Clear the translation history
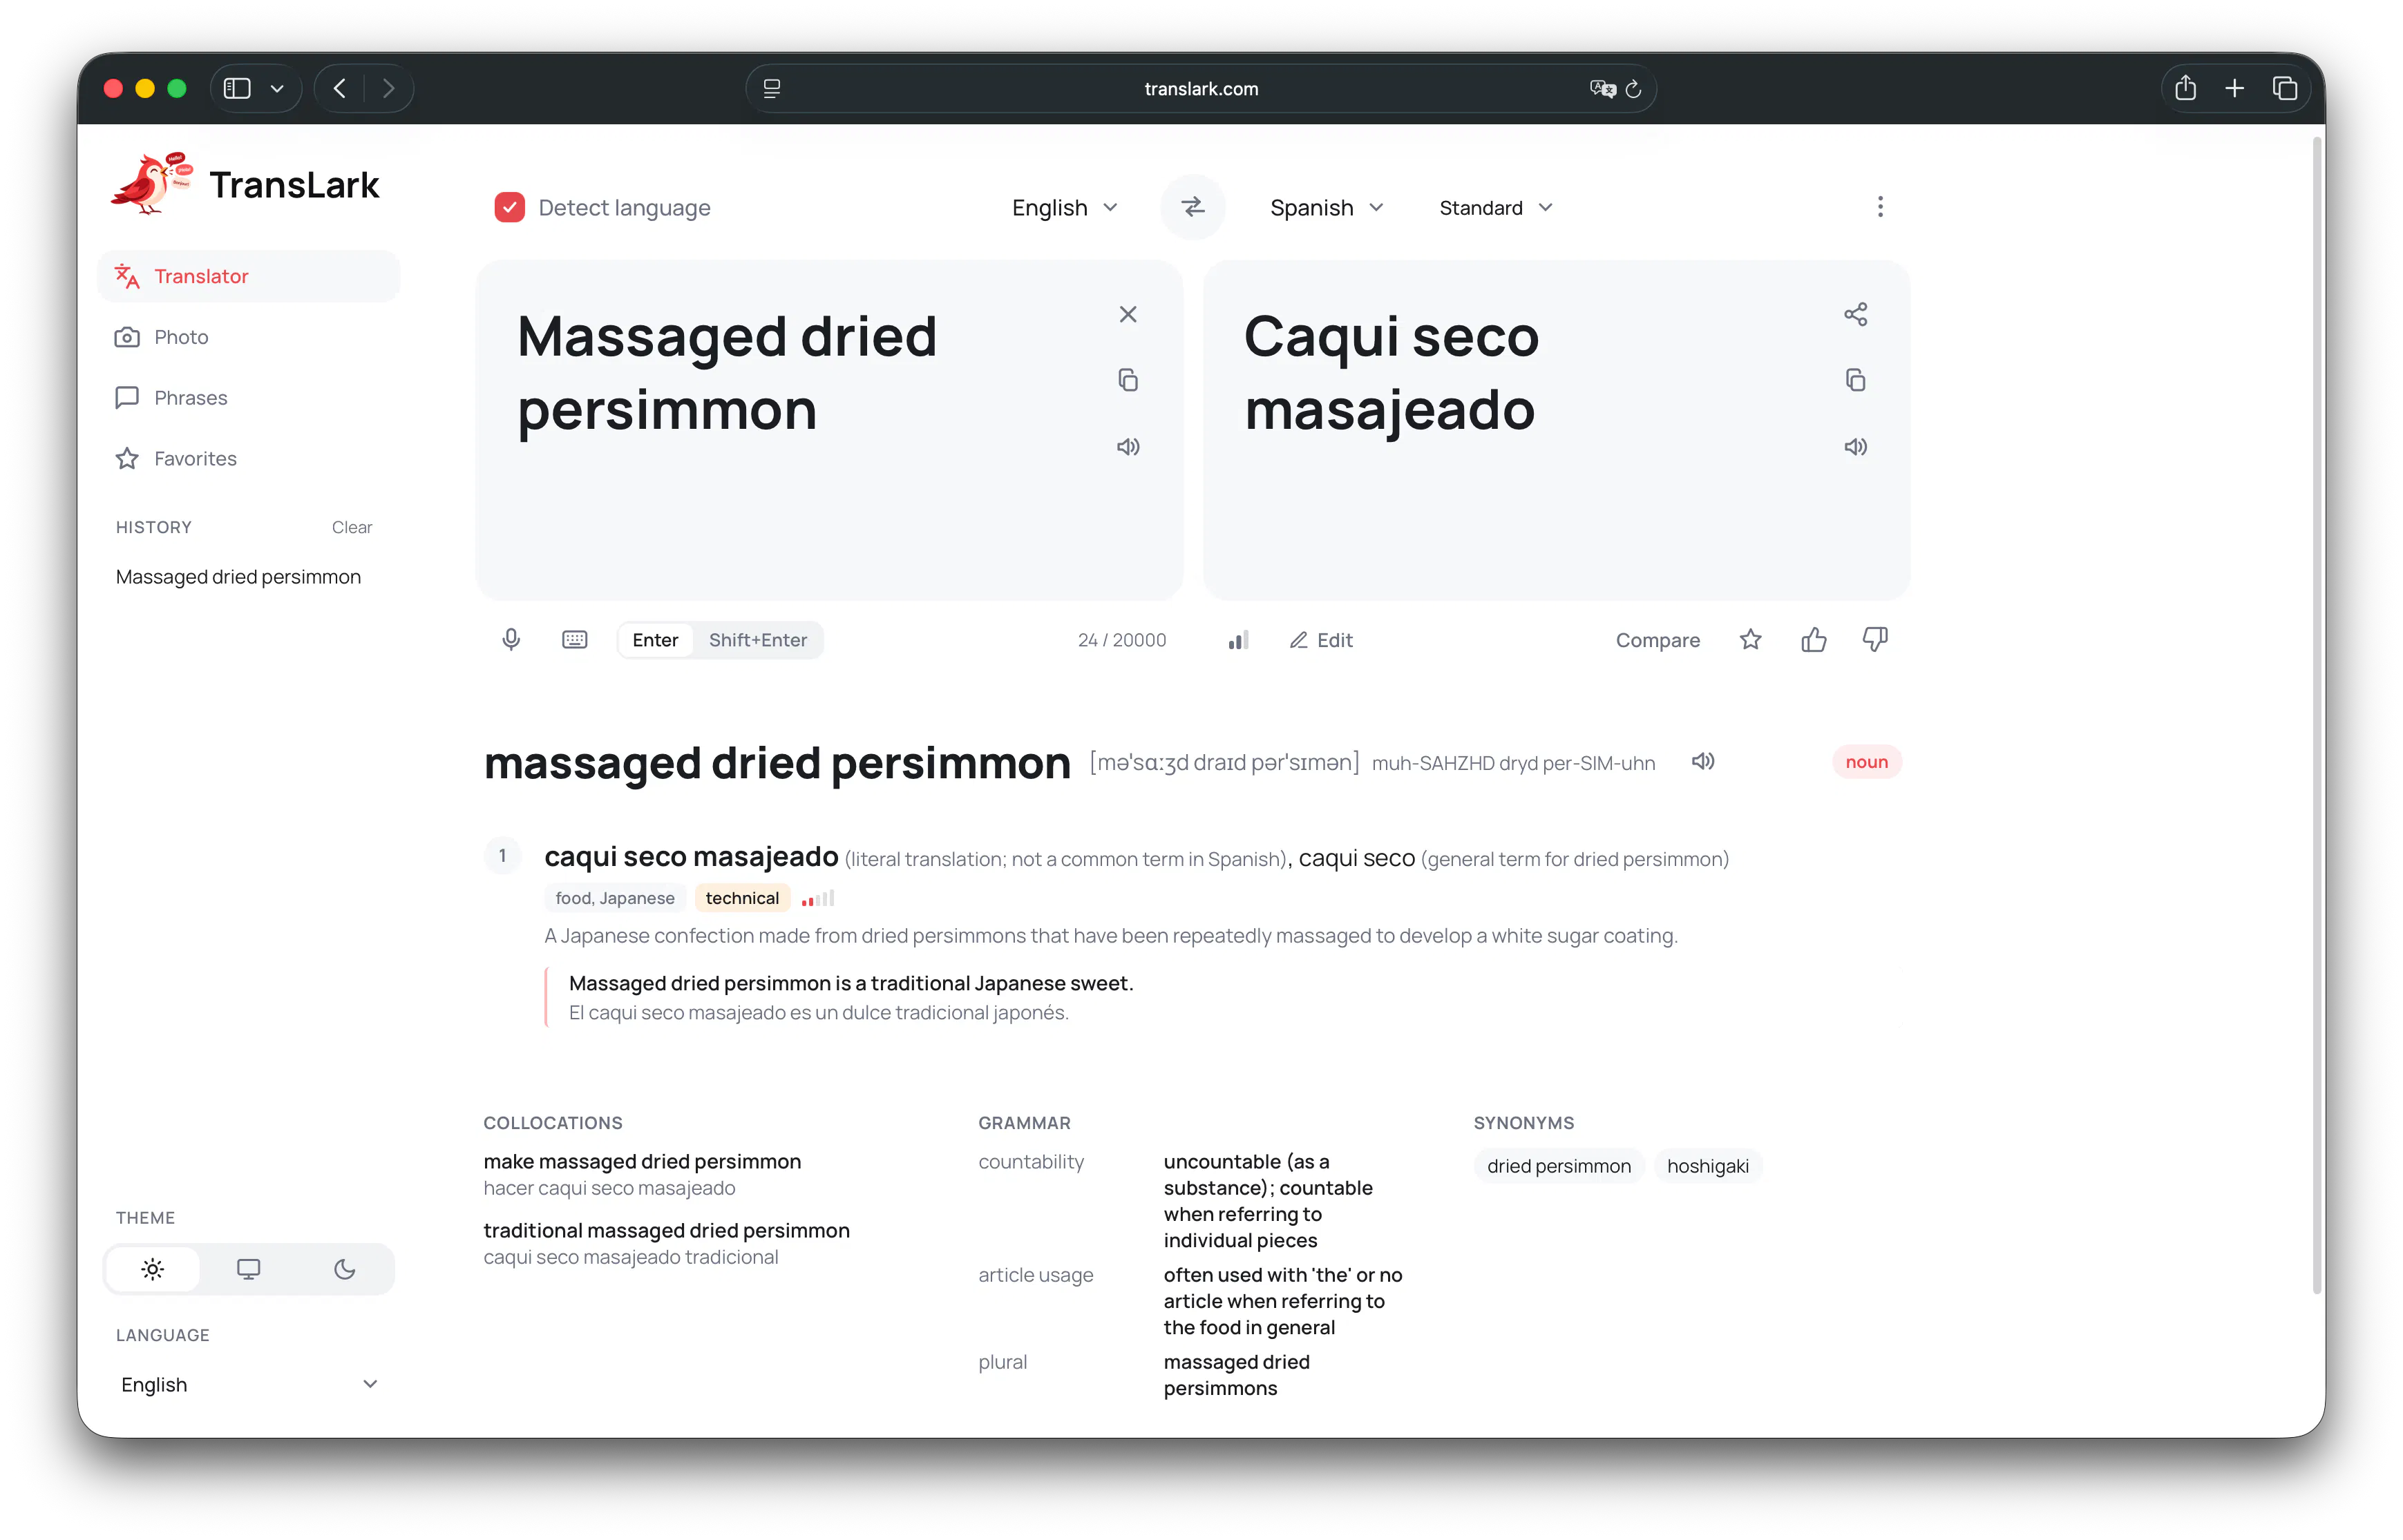 [x=351, y=527]
